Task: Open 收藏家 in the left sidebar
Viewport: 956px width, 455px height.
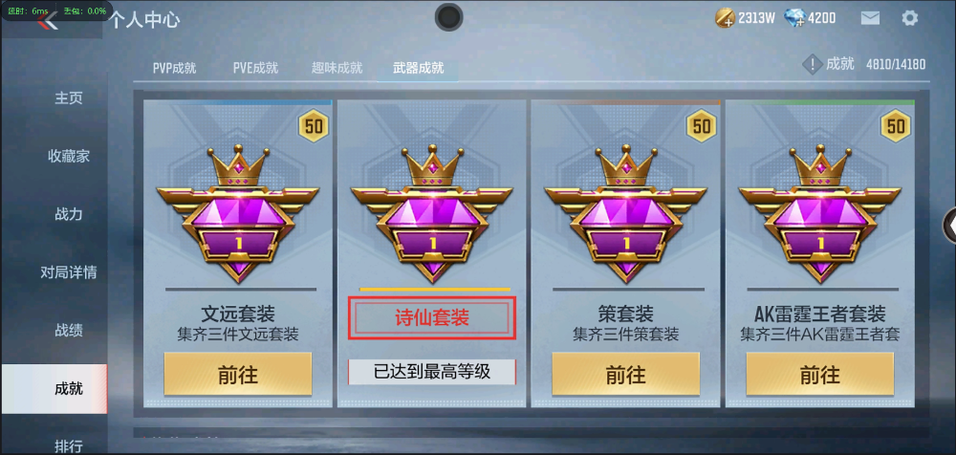Action: tap(68, 156)
